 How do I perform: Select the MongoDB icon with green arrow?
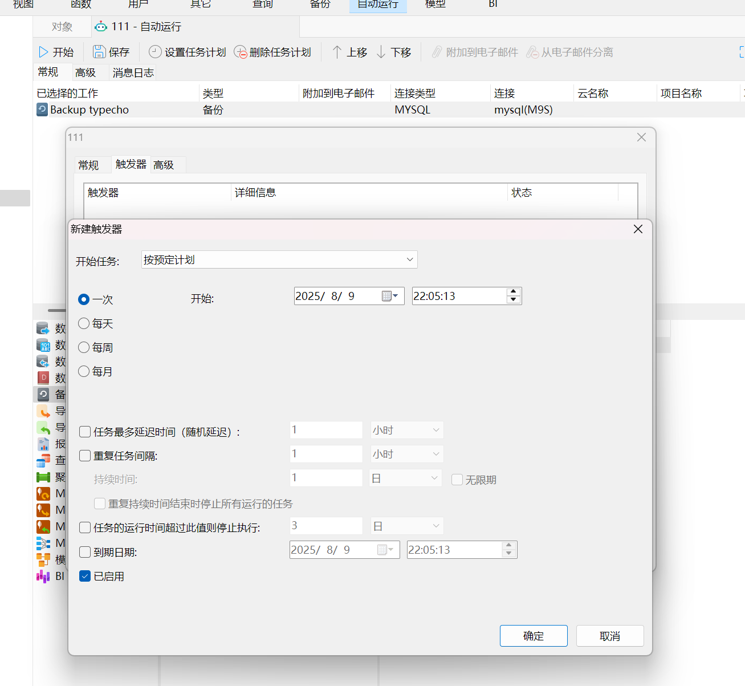tap(43, 526)
